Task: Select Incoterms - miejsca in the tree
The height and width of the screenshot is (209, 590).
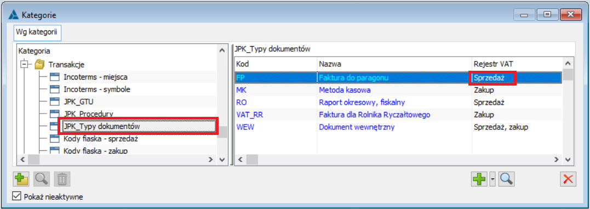Action: 95,77
